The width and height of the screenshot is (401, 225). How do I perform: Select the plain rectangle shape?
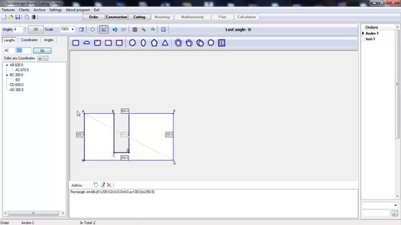click(76, 43)
